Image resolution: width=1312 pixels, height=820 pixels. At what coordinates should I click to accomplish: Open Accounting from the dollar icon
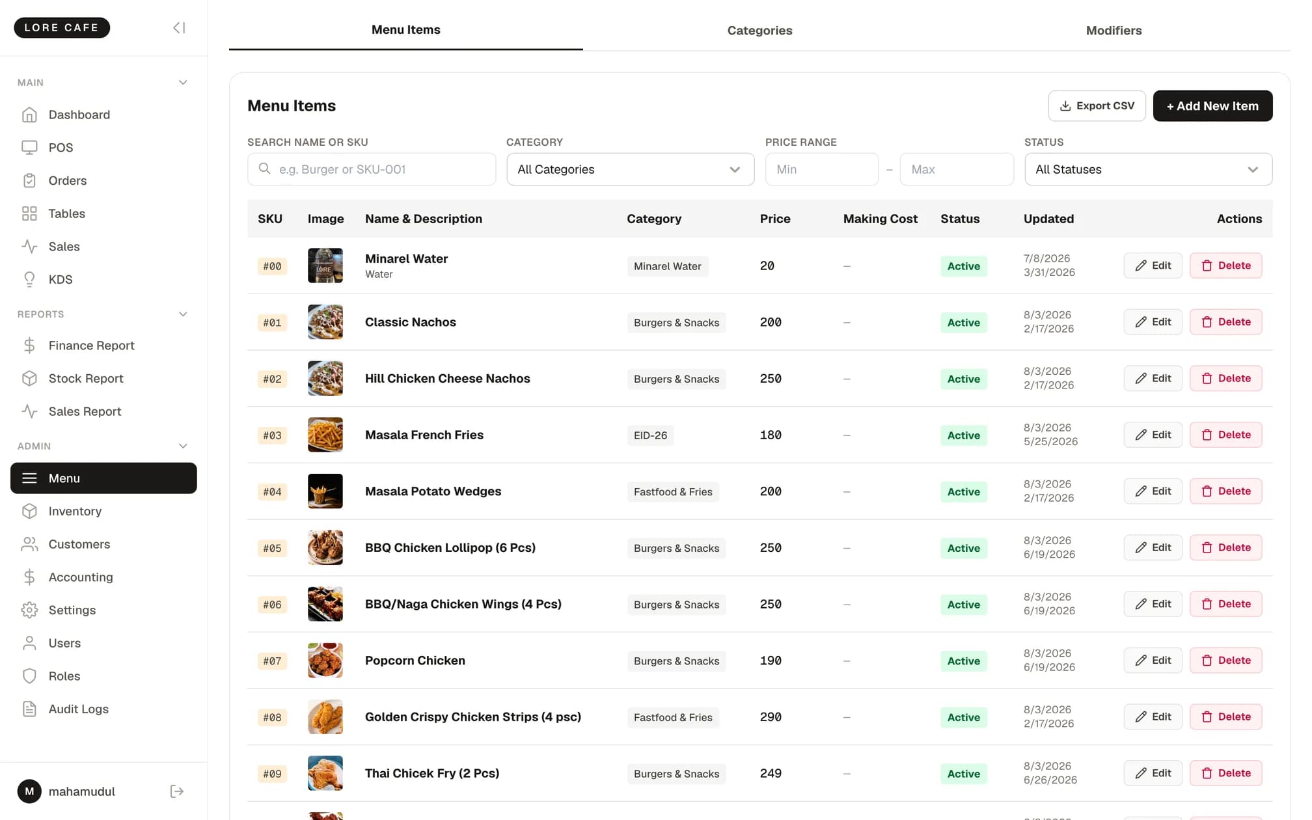29,577
